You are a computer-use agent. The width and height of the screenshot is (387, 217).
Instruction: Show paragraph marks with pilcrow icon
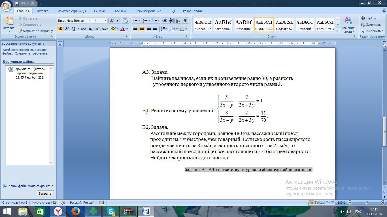pyautogui.click(x=185, y=21)
